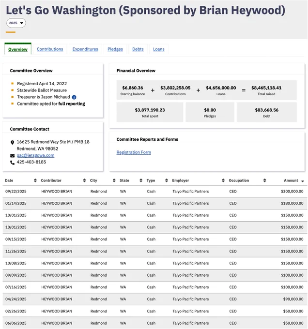Select the $90,000.00 amount cell
Image resolution: width=308 pixels, height=329 pixels.
[x=293, y=299]
